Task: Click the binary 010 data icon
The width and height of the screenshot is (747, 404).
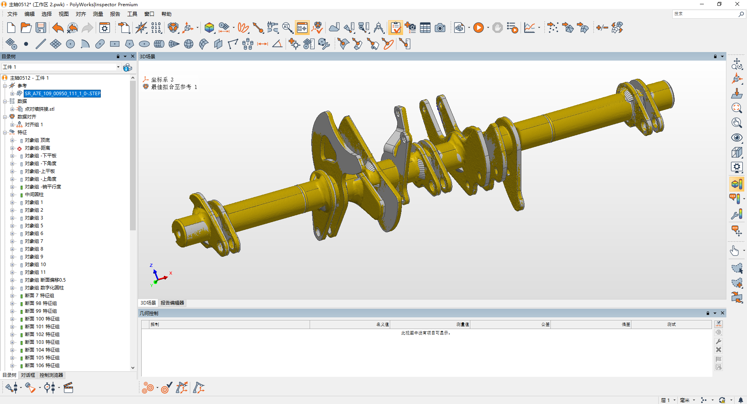Action: [x=156, y=28]
